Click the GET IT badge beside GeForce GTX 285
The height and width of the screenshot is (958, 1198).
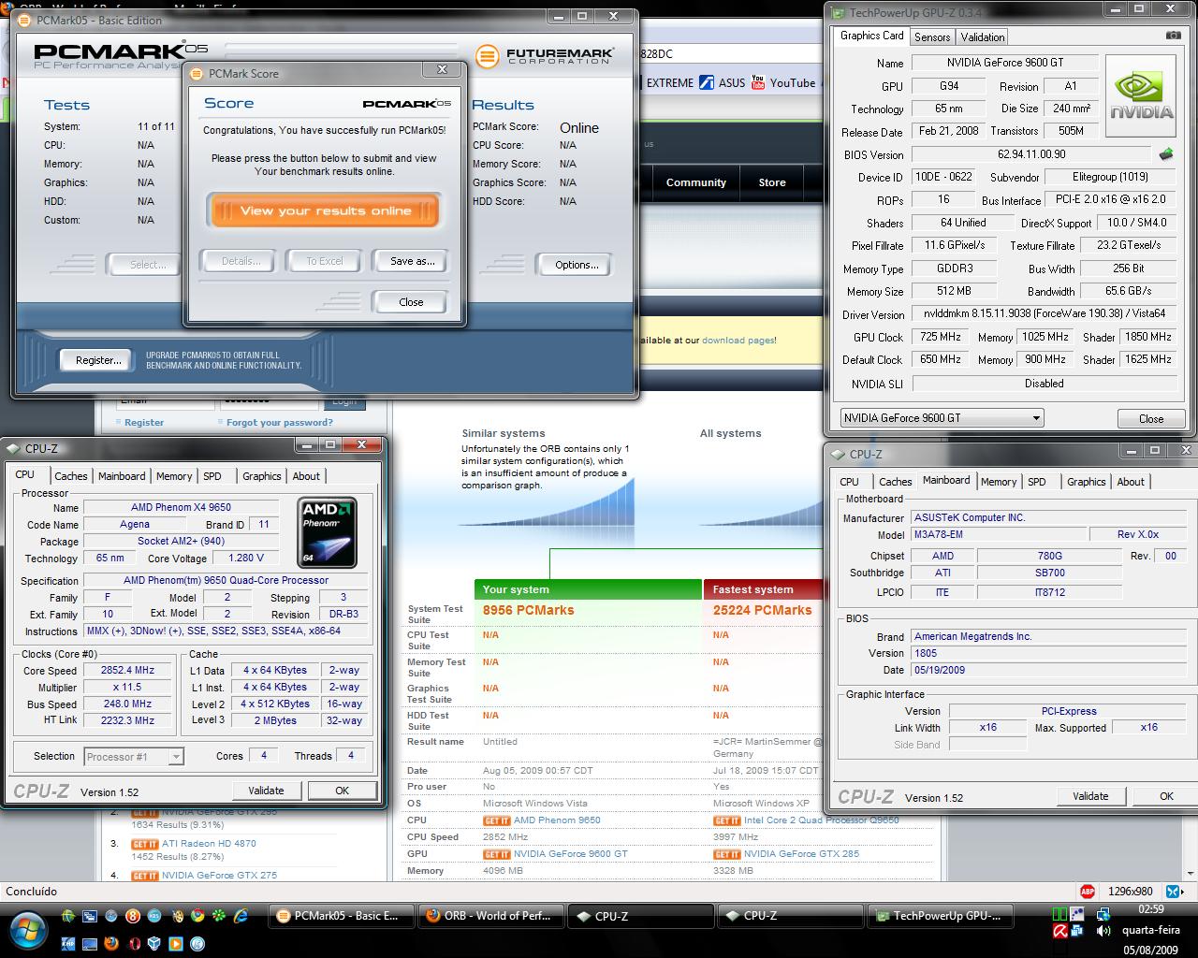coord(727,854)
